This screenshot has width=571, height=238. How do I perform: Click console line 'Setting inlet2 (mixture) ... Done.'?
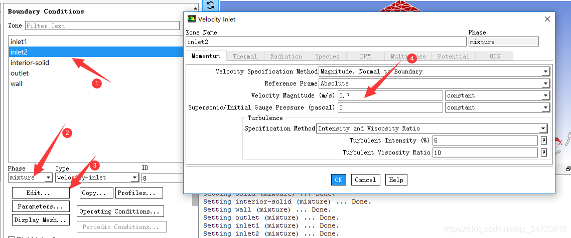(271, 233)
